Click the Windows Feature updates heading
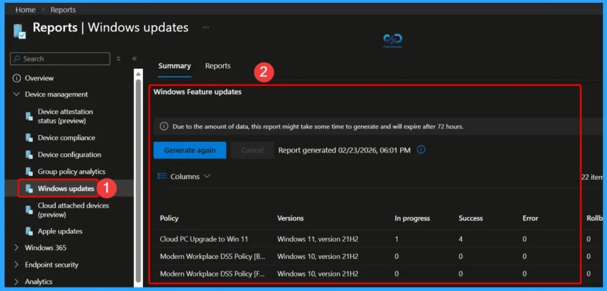The height and width of the screenshot is (291, 607). (x=197, y=92)
